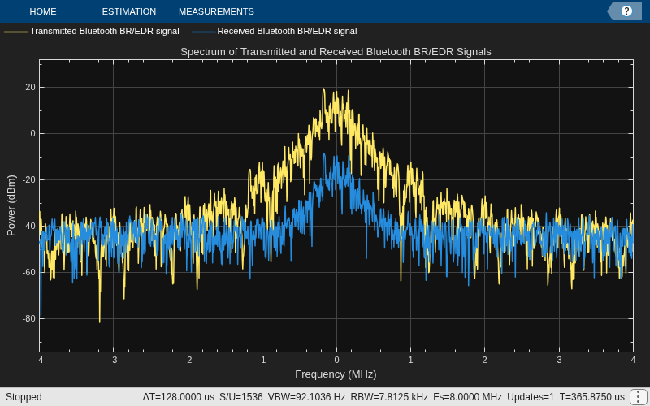Open the MEASUREMENTS tab
The image size is (650, 406).
216,11
